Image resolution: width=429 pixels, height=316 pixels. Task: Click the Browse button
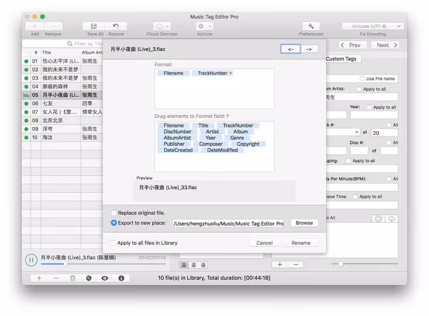click(304, 223)
